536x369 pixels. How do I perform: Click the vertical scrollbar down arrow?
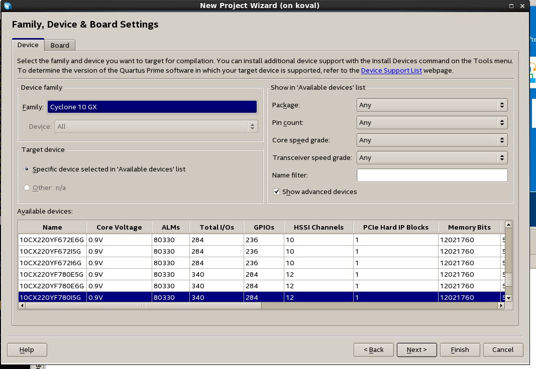coord(508,298)
